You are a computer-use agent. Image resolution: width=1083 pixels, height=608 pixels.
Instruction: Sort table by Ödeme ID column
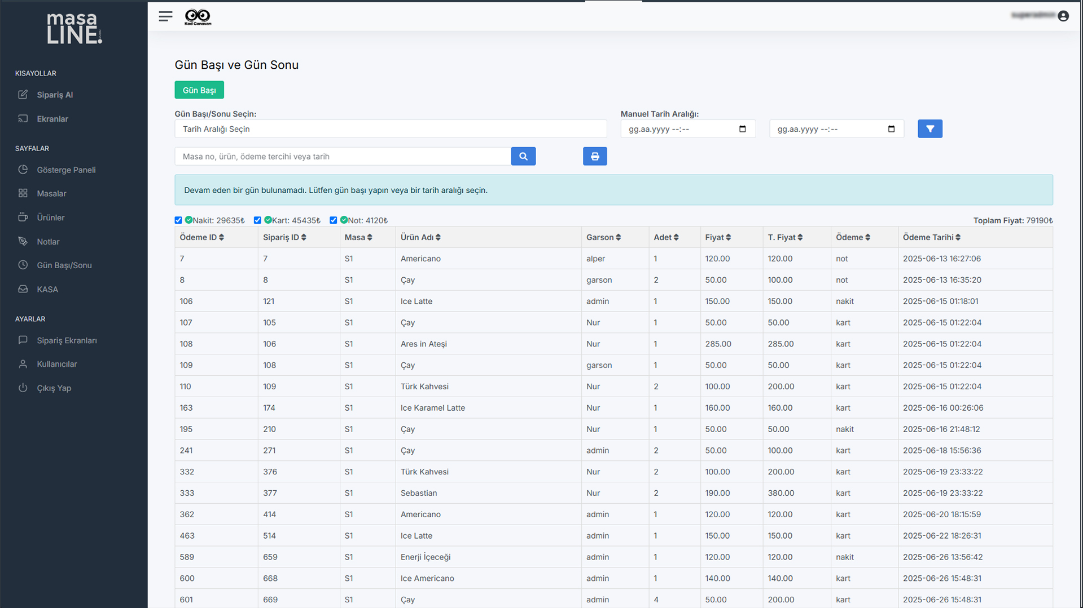click(x=202, y=237)
